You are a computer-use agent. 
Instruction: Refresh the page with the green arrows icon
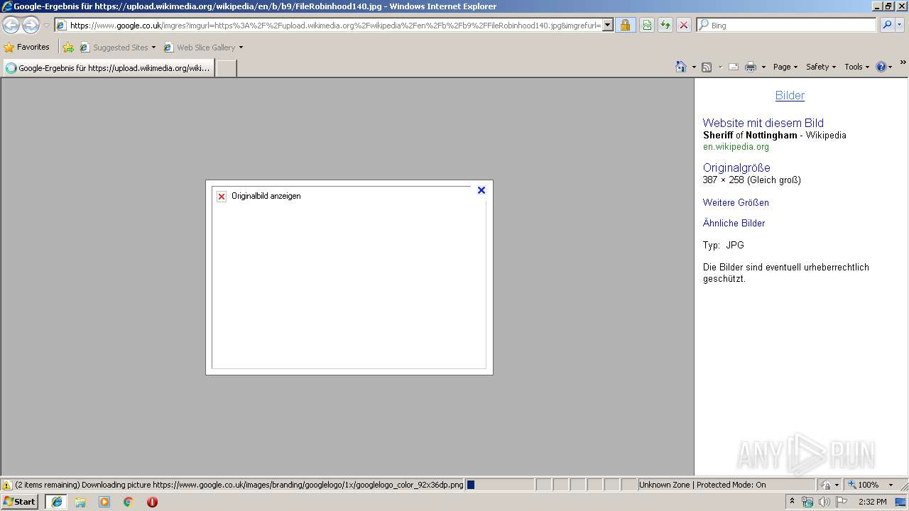[x=665, y=26]
